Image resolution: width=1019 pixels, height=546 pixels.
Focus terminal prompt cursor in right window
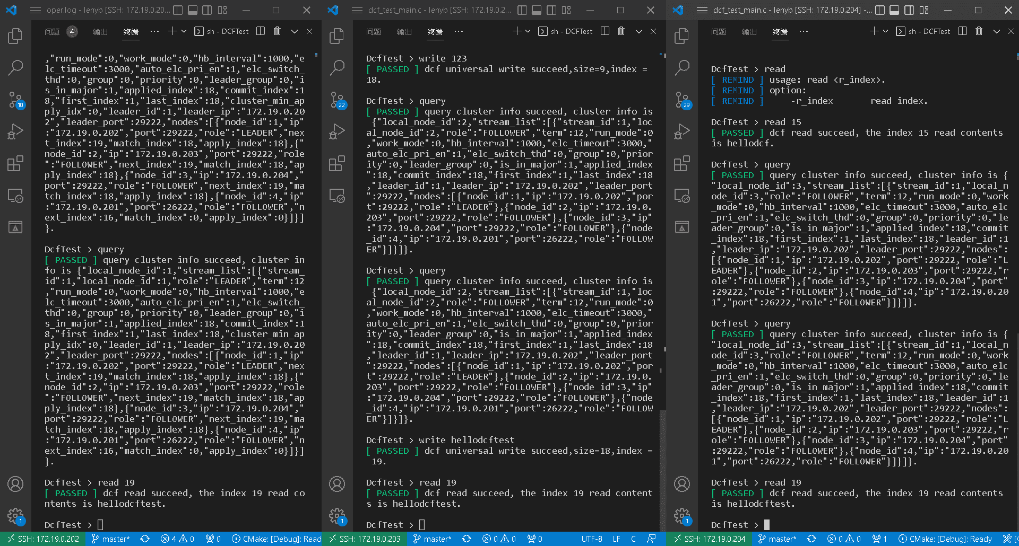[767, 525]
